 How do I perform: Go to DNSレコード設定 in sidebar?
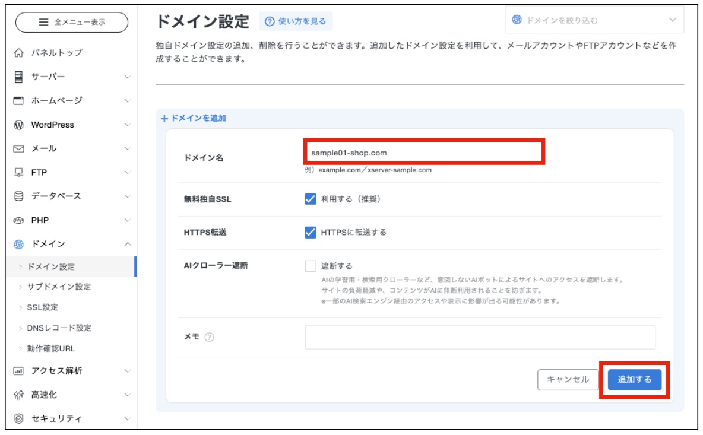coord(59,328)
